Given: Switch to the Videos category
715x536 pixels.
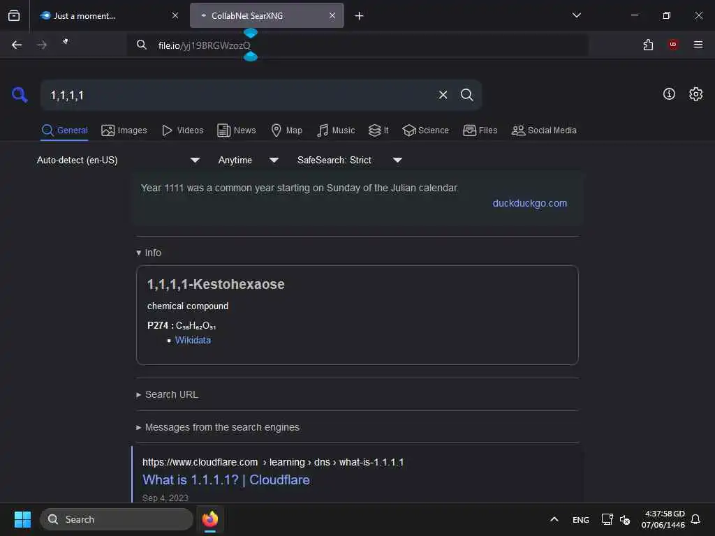Looking at the screenshot, I should [x=182, y=131].
